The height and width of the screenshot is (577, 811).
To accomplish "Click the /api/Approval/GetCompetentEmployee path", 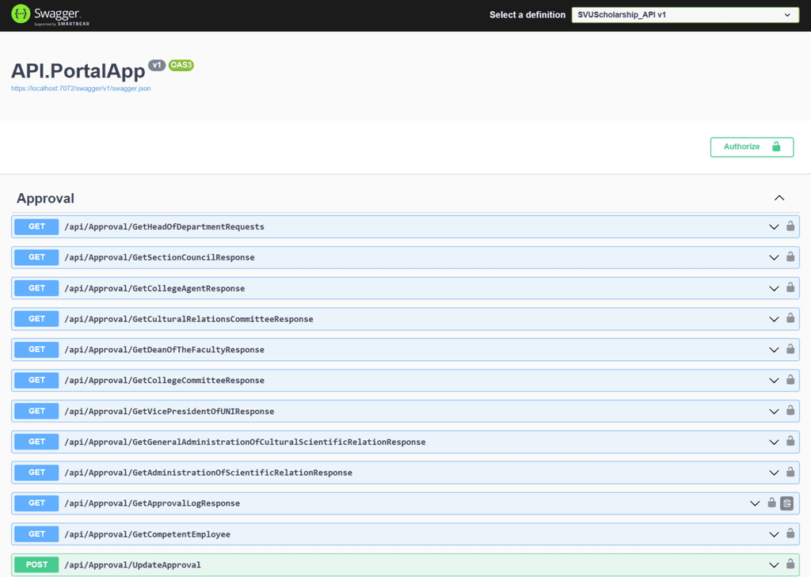I will [147, 534].
